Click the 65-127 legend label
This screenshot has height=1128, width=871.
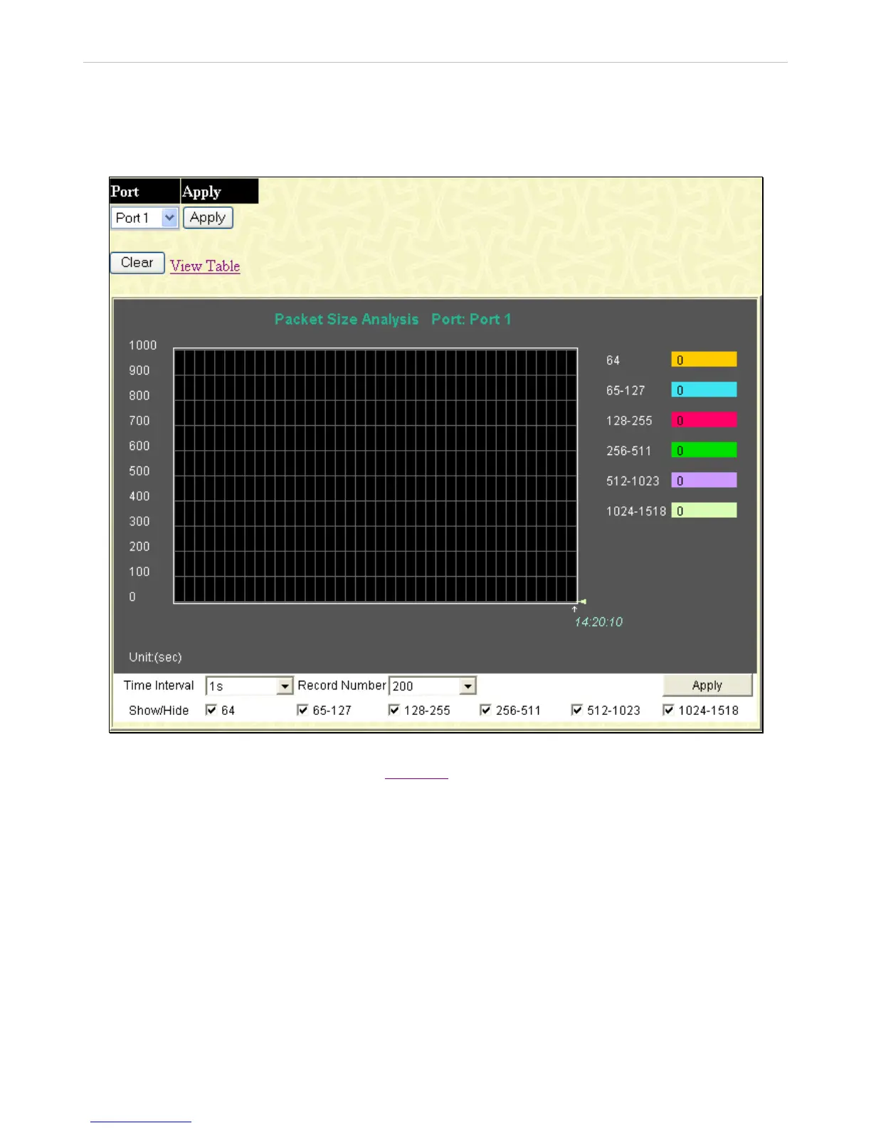click(625, 390)
